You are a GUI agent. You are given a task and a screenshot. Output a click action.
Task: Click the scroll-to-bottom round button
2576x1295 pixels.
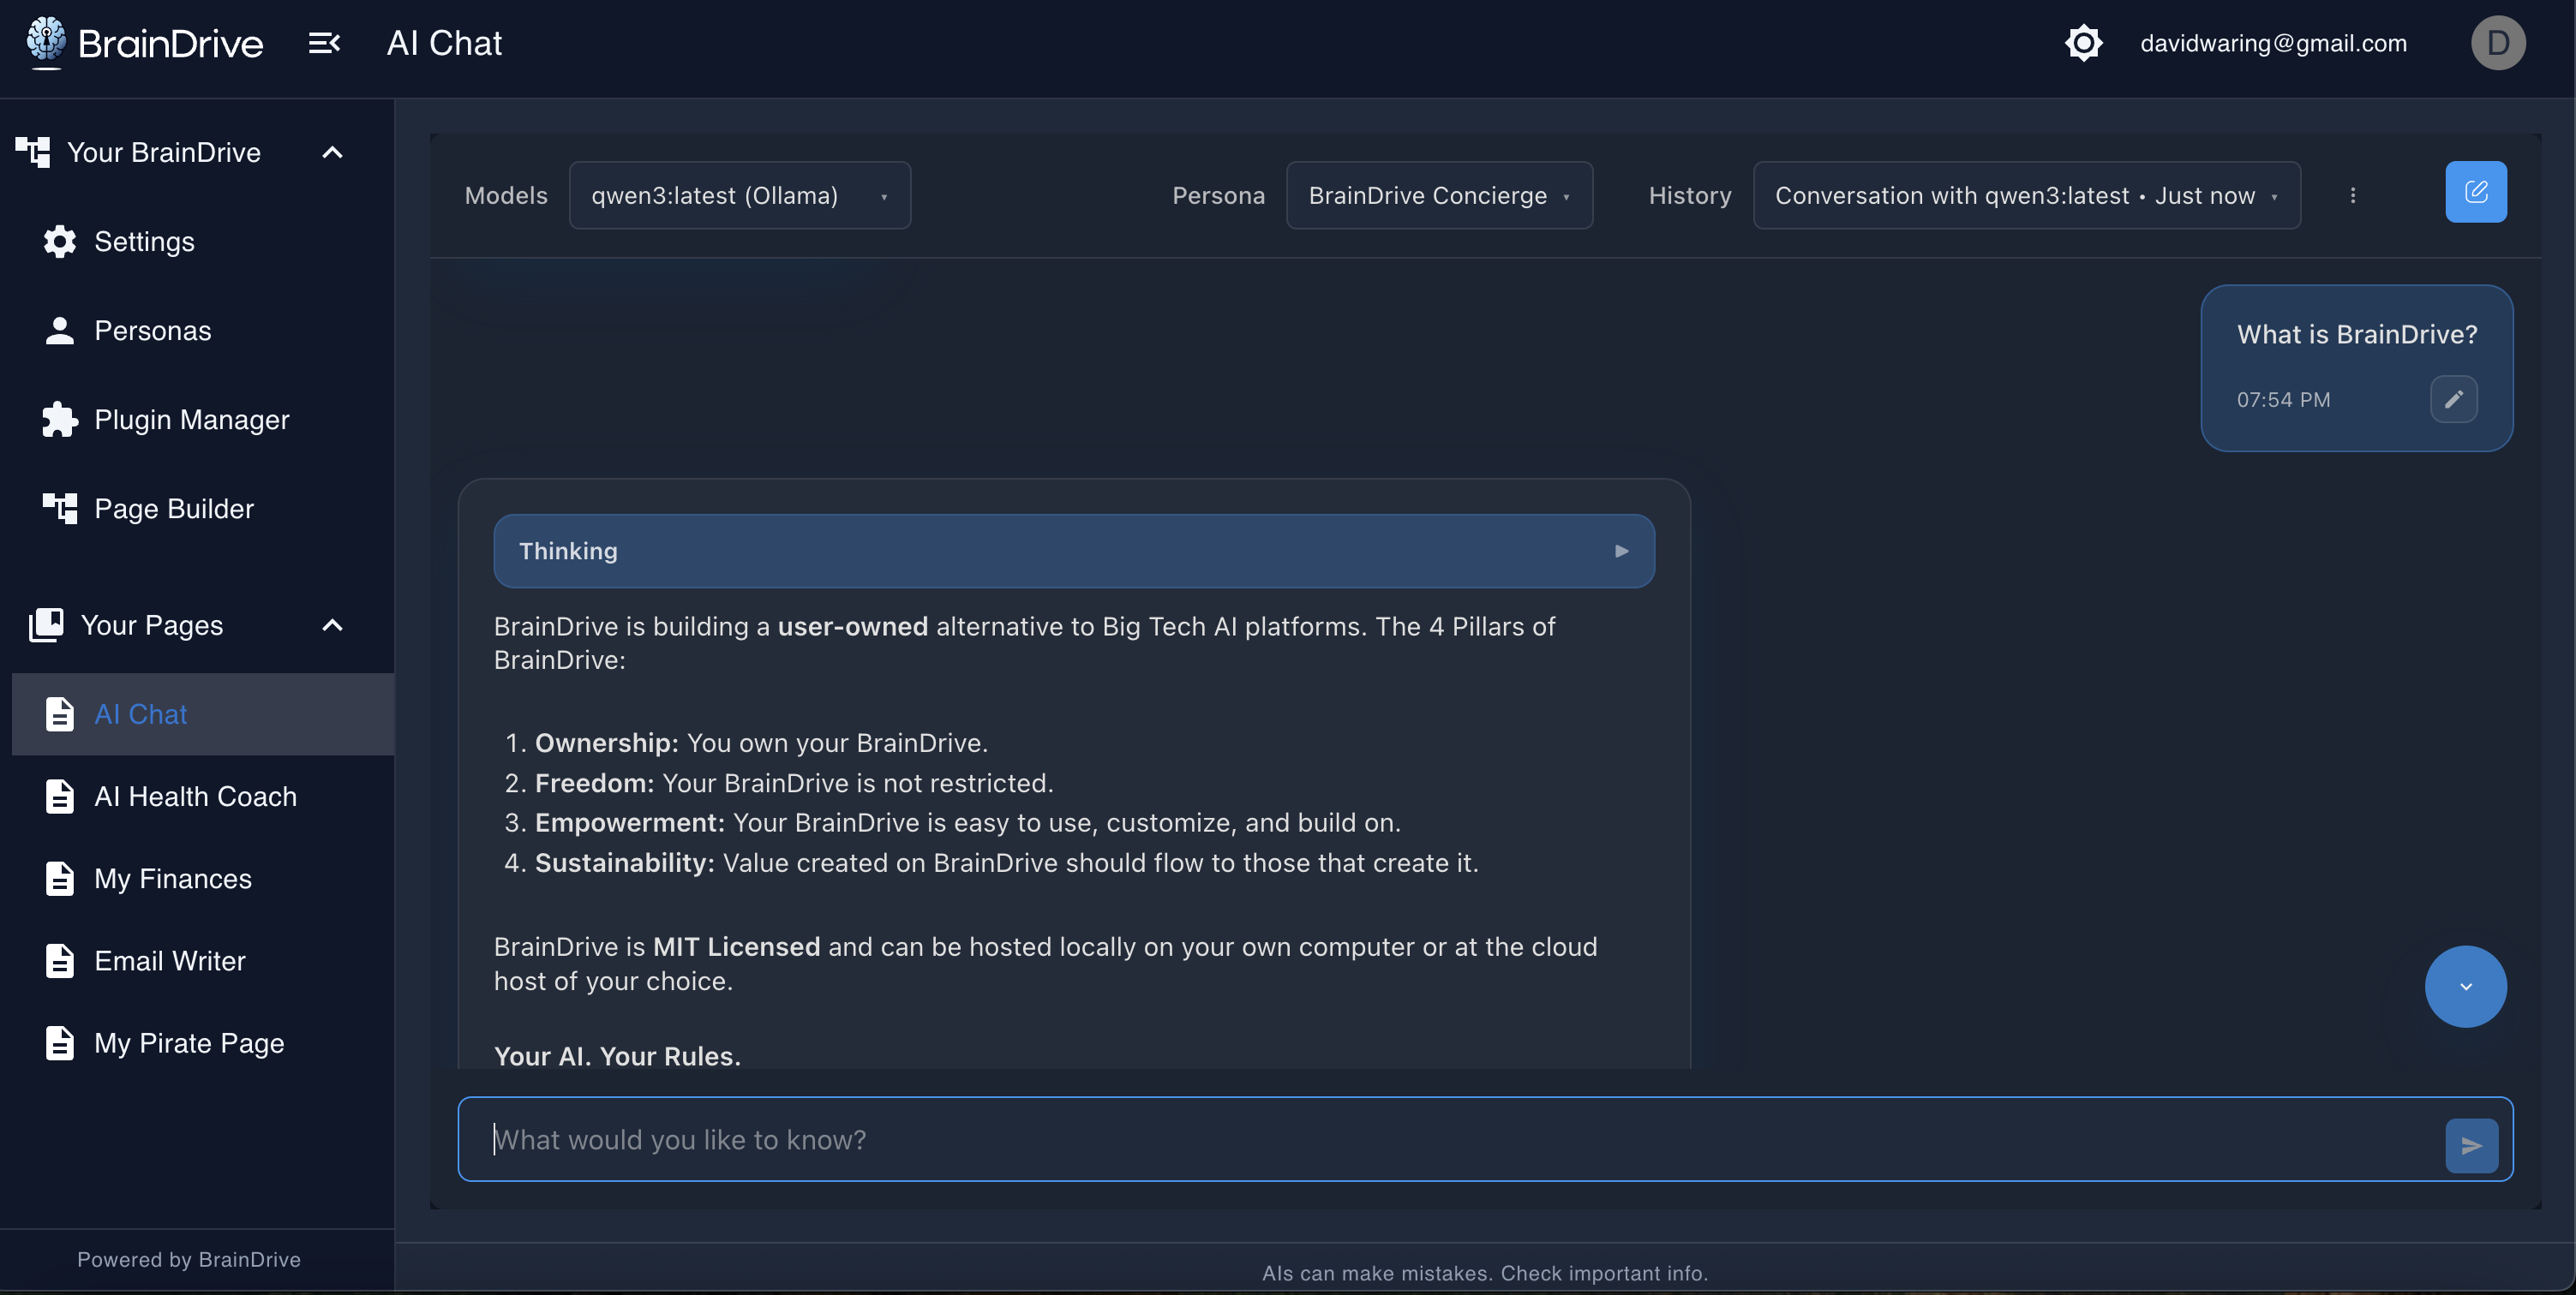pos(2465,987)
